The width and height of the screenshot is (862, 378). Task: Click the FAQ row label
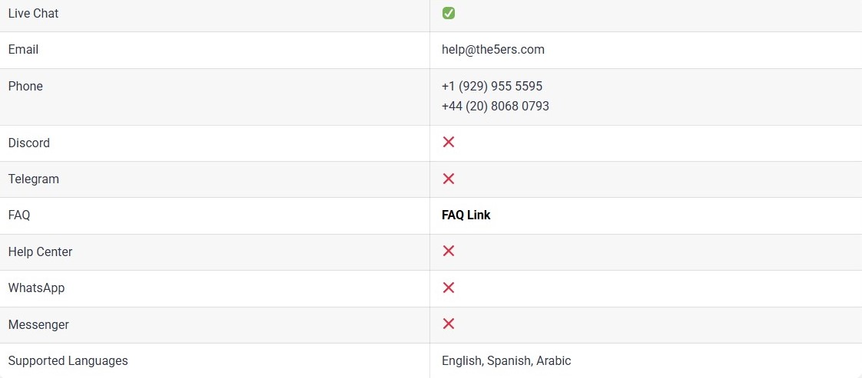pos(19,215)
